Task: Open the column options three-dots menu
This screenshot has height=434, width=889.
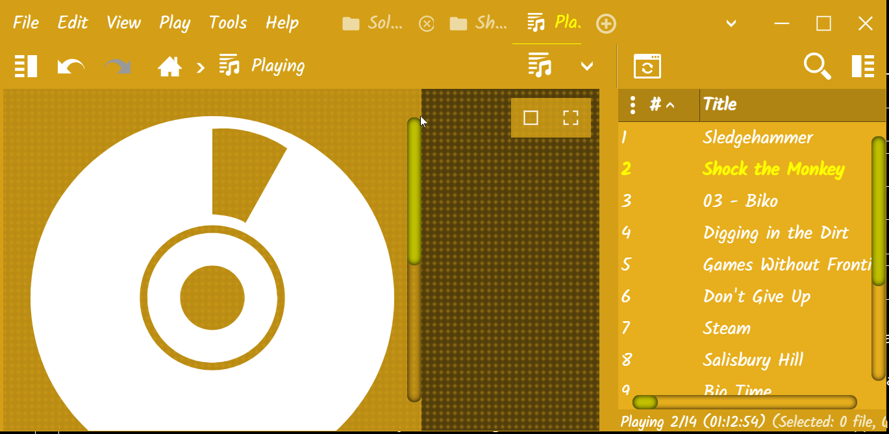Action: tap(632, 104)
